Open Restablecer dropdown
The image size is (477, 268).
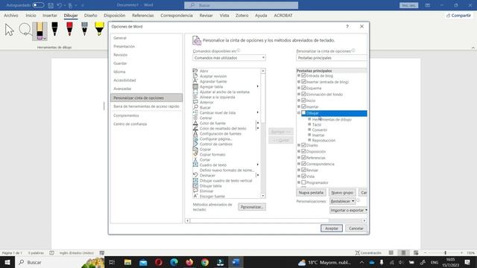click(342, 201)
